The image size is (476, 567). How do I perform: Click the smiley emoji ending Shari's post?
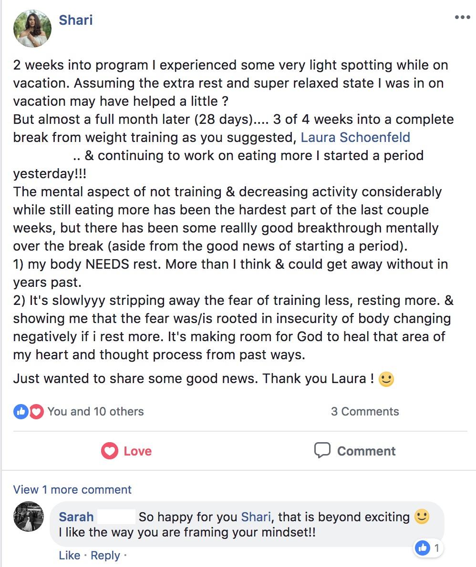coord(386,379)
